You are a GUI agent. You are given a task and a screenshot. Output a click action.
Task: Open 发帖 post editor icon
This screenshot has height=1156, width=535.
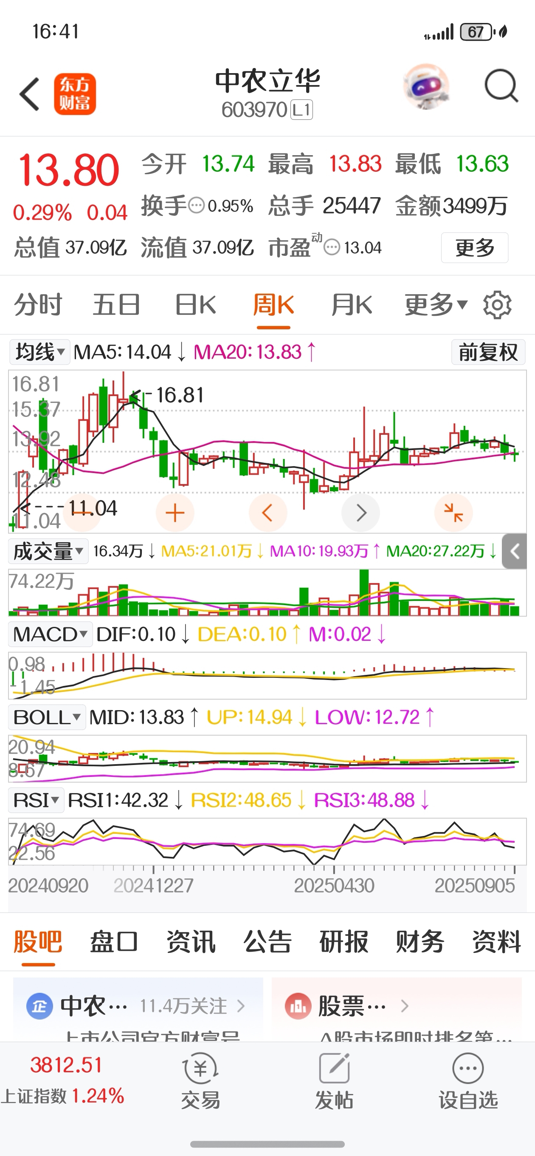tap(334, 1081)
